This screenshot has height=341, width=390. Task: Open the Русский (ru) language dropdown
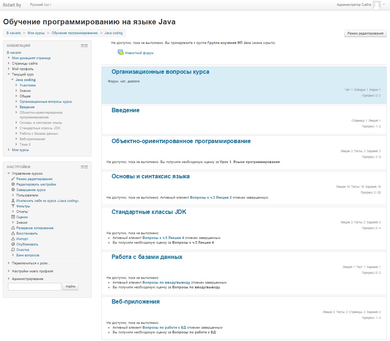pyautogui.click(x=41, y=5)
